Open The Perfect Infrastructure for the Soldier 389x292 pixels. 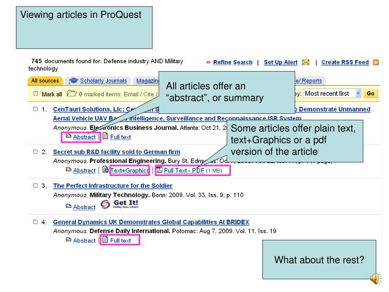(x=112, y=186)
